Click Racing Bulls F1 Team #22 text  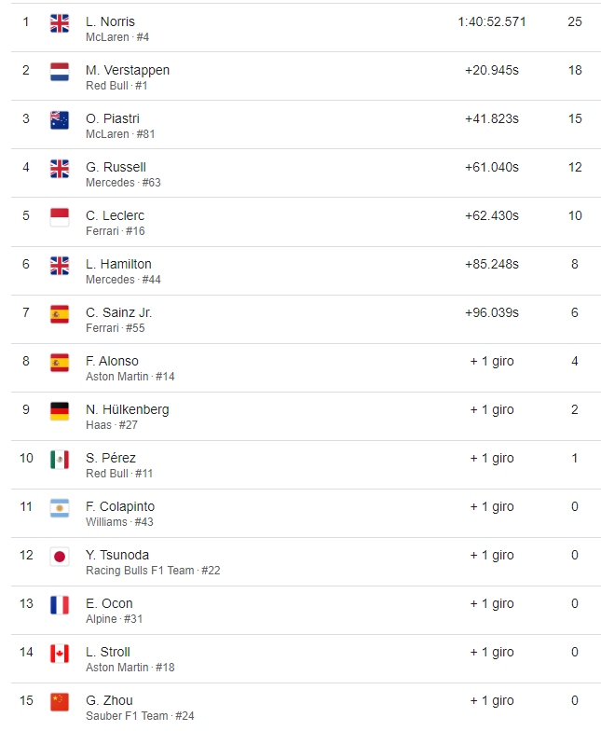[x=153, y=571]
